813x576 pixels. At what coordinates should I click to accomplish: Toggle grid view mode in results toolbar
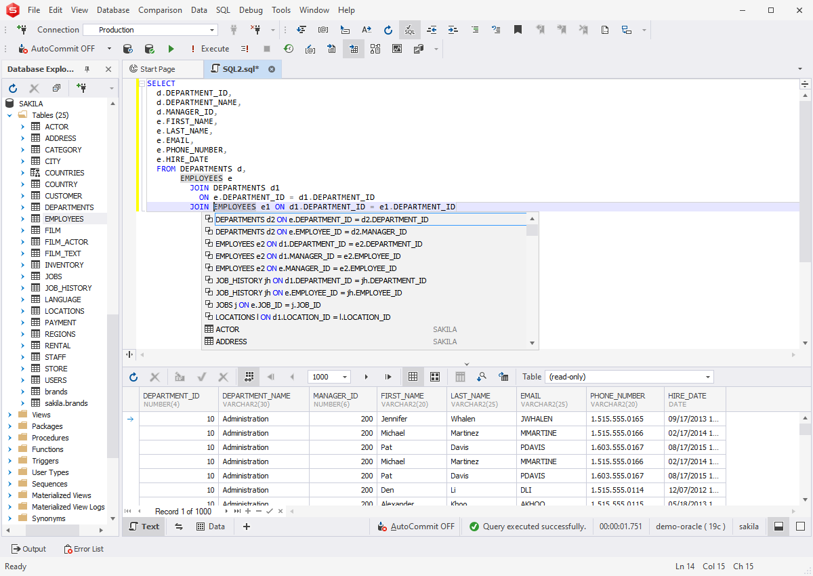pos(412,377)
